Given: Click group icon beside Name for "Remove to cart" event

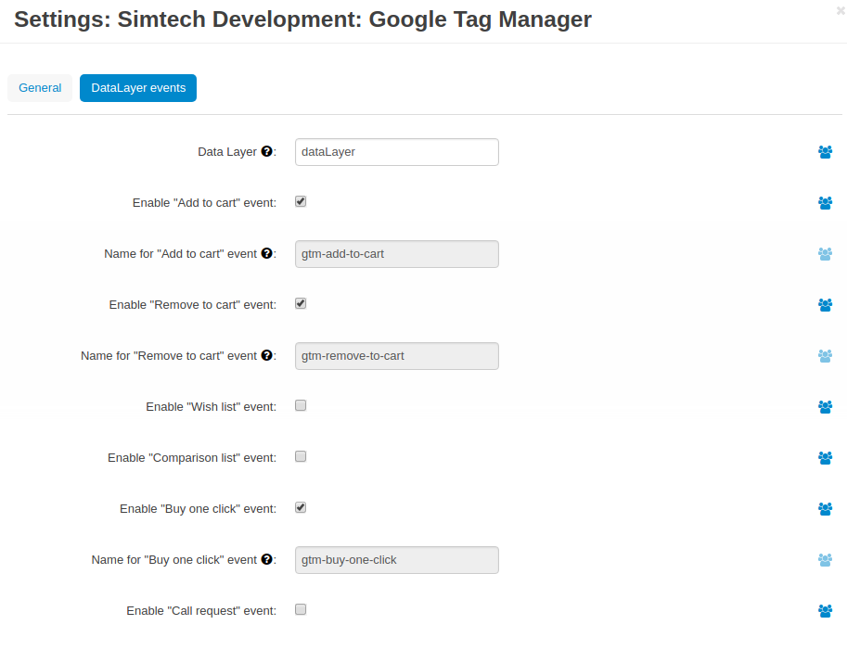Looking at the screenshot, I should 825,356.
